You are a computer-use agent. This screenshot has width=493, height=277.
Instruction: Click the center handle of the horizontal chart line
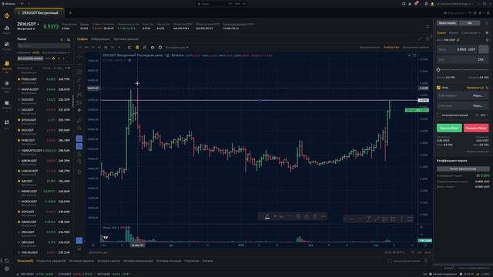[260, 100]
